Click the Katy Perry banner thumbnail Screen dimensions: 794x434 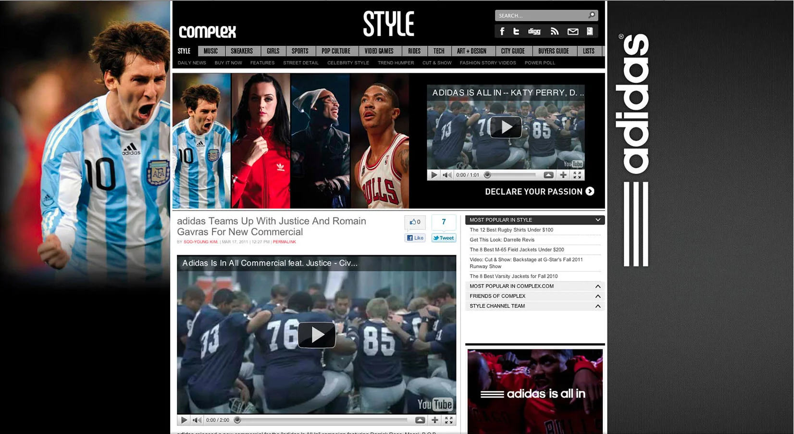pyautogui.click(x=261, y=141)
